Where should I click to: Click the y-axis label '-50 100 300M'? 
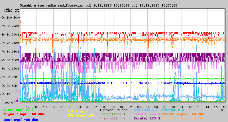click(x=10, y=18)
